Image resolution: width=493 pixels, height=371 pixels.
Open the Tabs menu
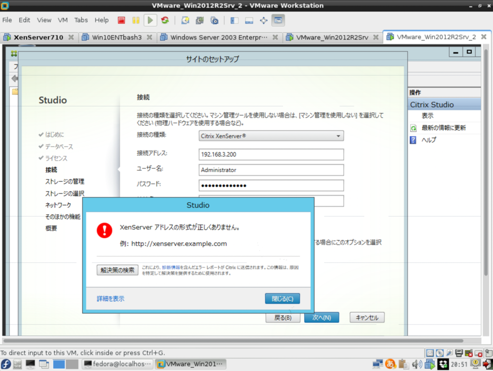point(81,20)
